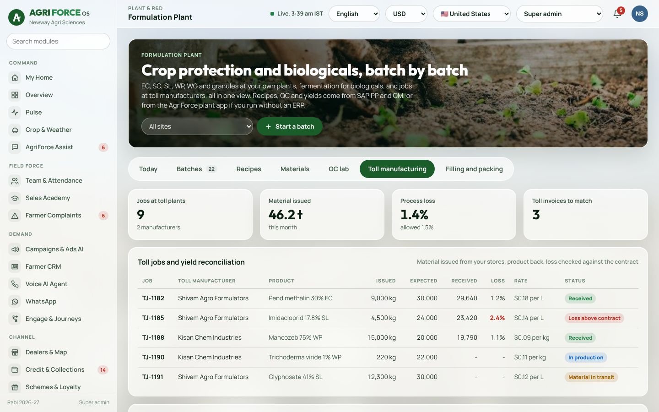
Task: Click the Material in transit badge
Action: (591, 377)
